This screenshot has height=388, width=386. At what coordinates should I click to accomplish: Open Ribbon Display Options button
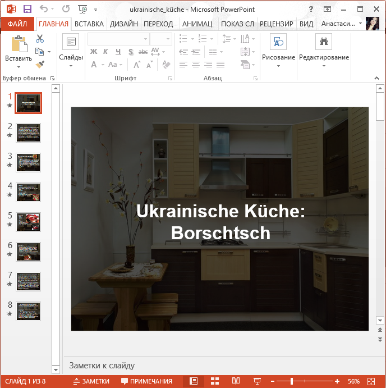click(x=327, y=9)
